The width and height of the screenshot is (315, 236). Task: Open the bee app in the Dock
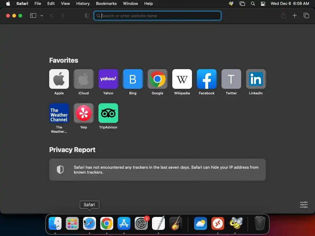(236, 223)
